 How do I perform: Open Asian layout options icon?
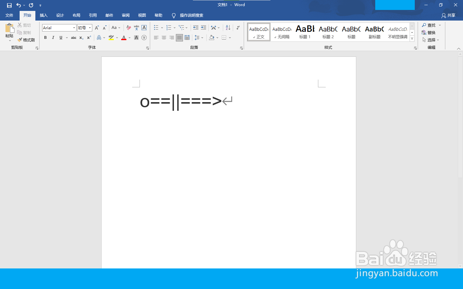213,28
